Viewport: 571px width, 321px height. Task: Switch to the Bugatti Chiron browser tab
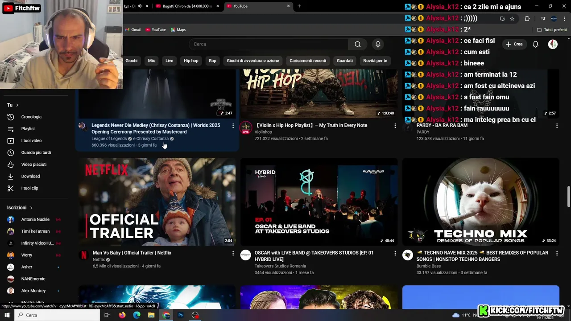click(x=187, y=6)
